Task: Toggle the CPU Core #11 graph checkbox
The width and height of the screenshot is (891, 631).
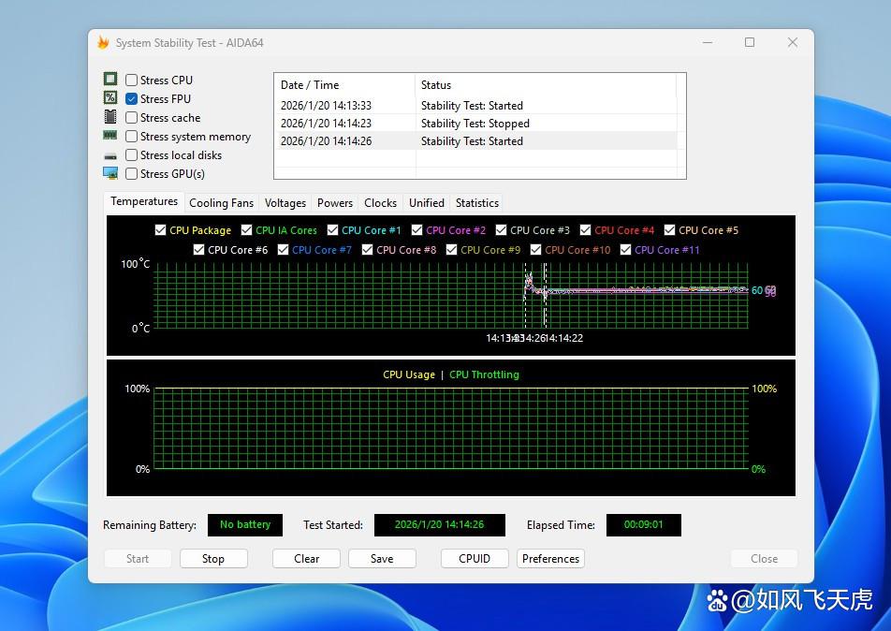Action: 625,250
